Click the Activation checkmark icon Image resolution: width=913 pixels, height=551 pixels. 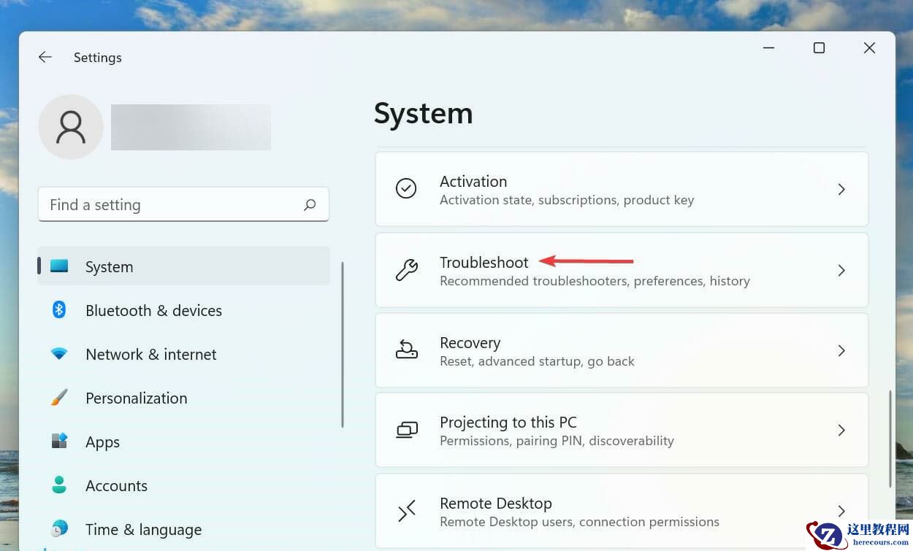point(407,188)
